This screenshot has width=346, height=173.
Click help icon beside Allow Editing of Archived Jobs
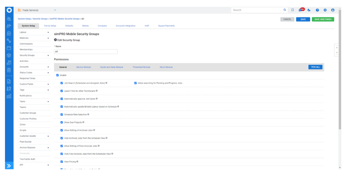(x=94, y=130)
